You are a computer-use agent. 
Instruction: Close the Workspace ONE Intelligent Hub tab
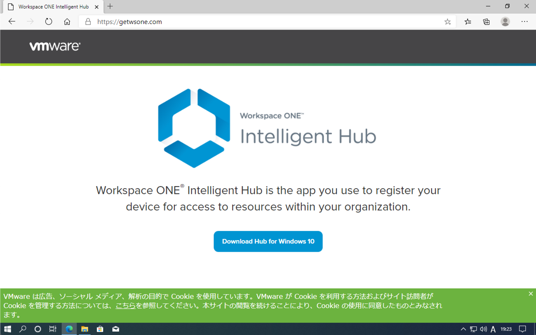(x=96, y=7)
